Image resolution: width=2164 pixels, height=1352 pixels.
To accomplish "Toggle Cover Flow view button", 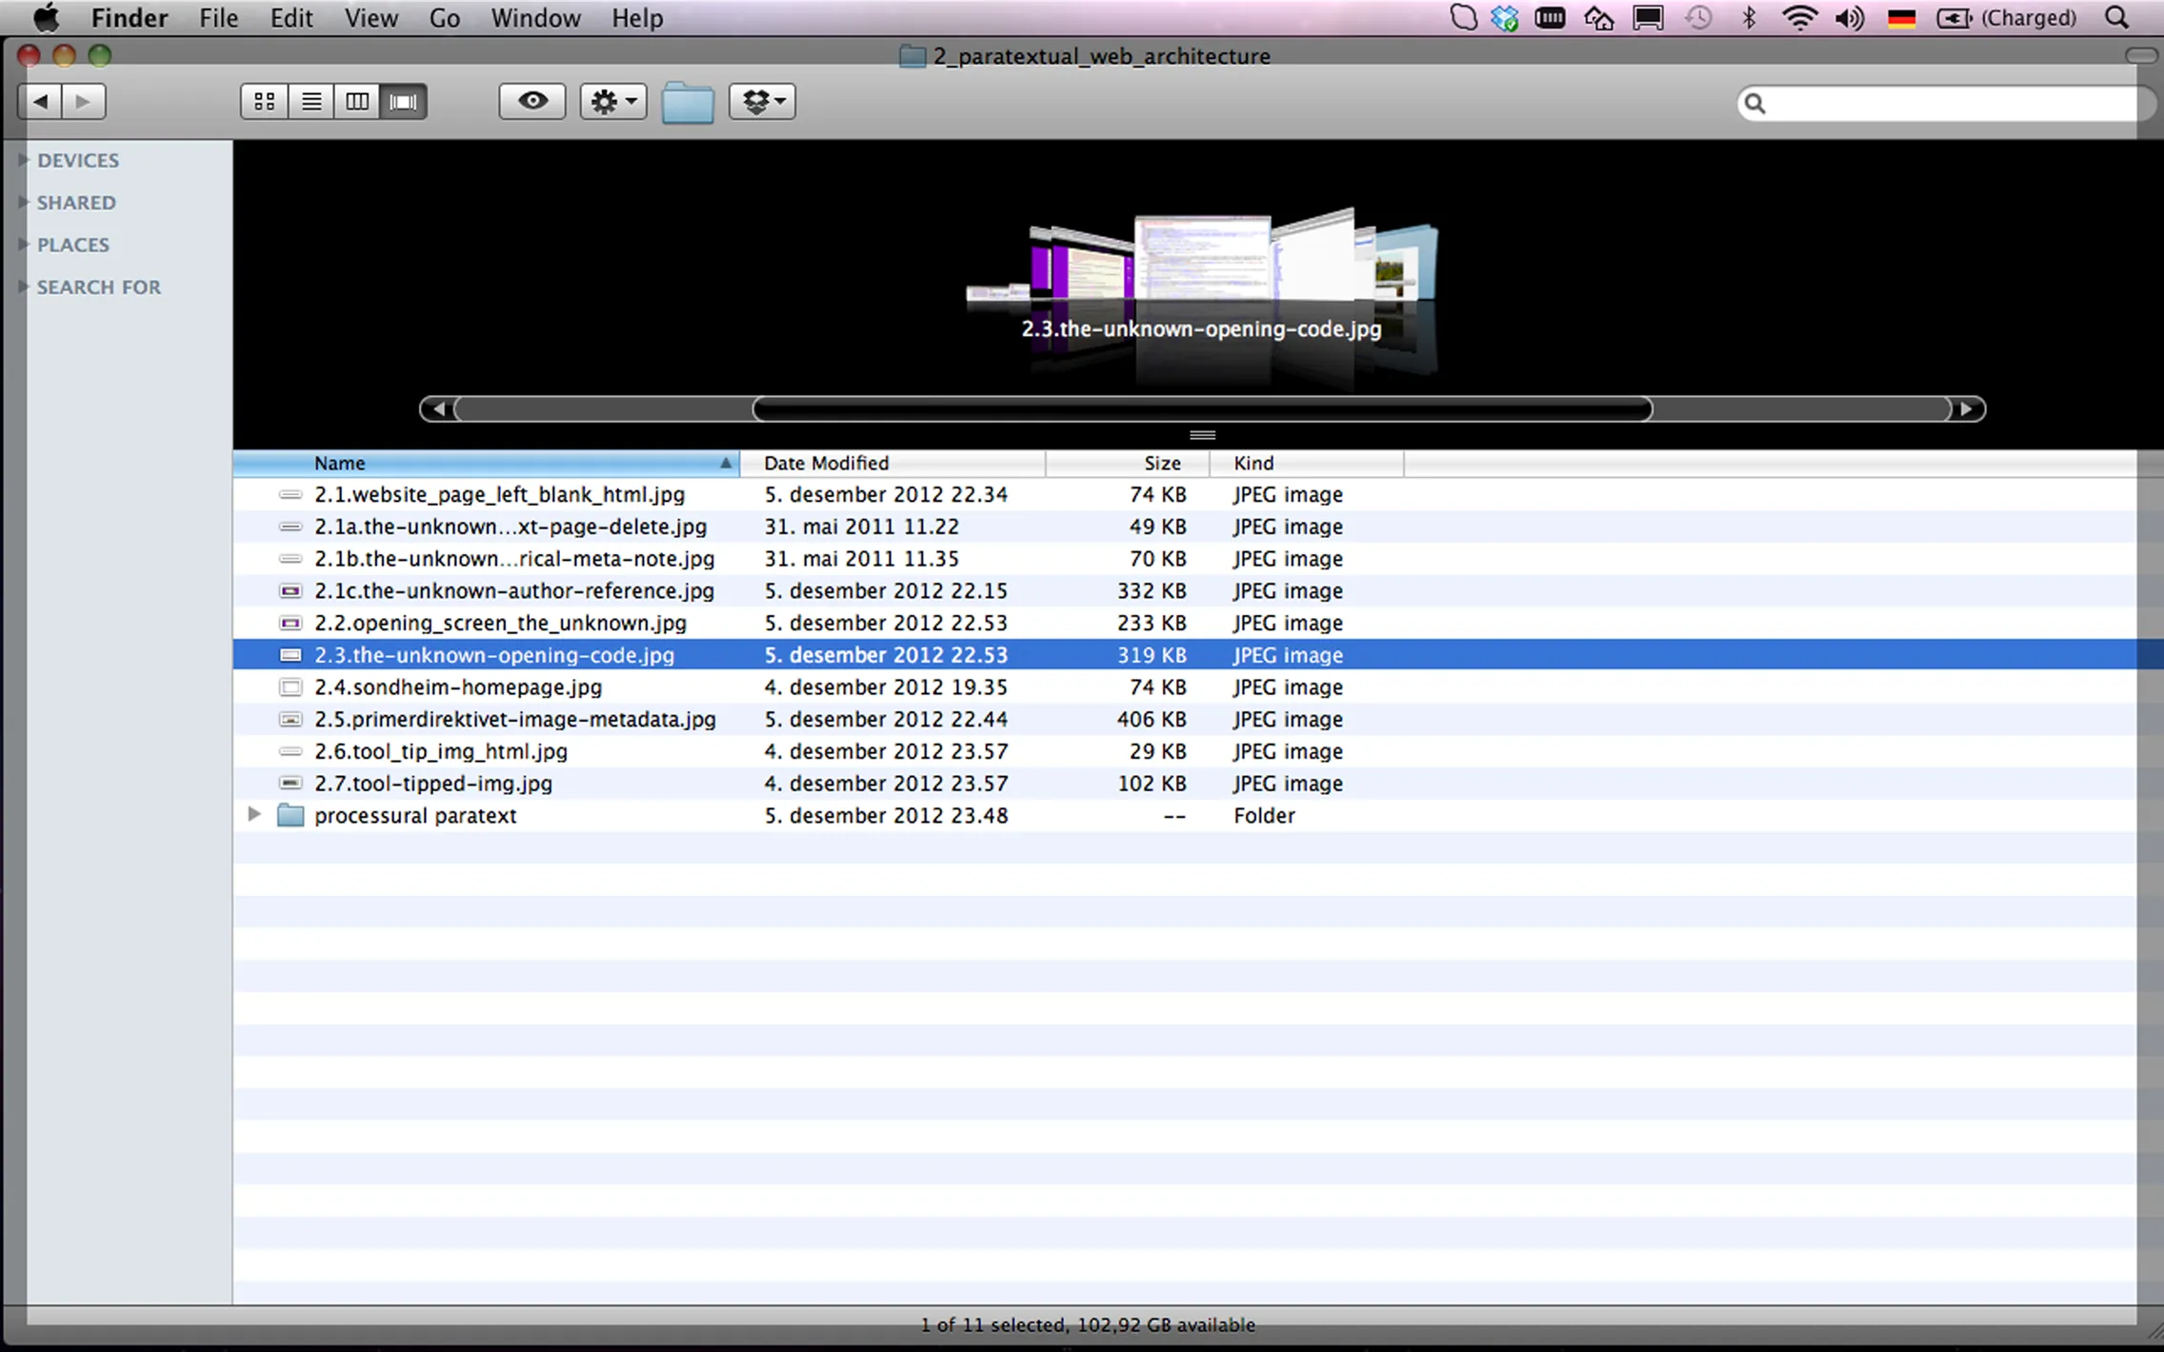I will click(403, 101).
